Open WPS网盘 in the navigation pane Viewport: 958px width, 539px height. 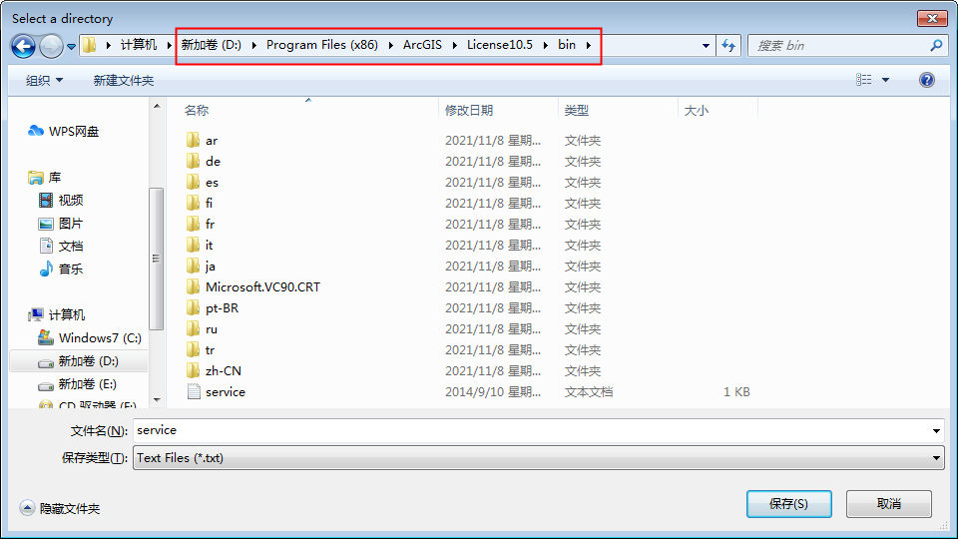(63, 132)
